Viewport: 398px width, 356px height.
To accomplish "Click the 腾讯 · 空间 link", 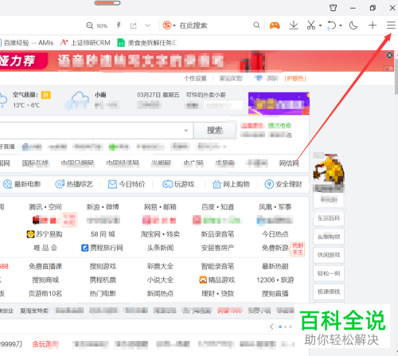I will [x=45, y=207].
